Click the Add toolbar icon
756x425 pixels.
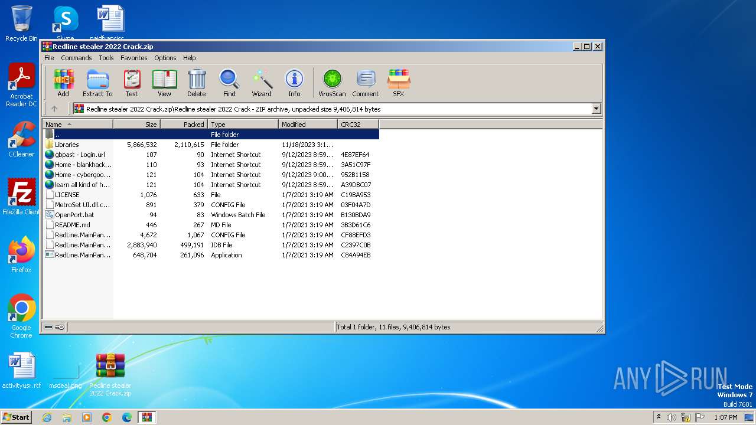(63, 83)
